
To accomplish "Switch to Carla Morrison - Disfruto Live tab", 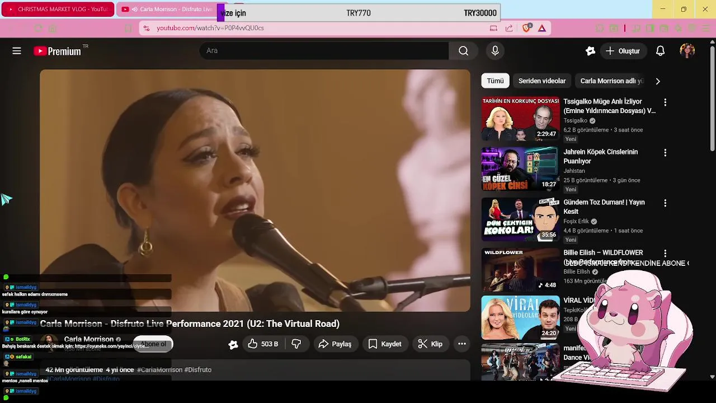I will click(168, 10).
